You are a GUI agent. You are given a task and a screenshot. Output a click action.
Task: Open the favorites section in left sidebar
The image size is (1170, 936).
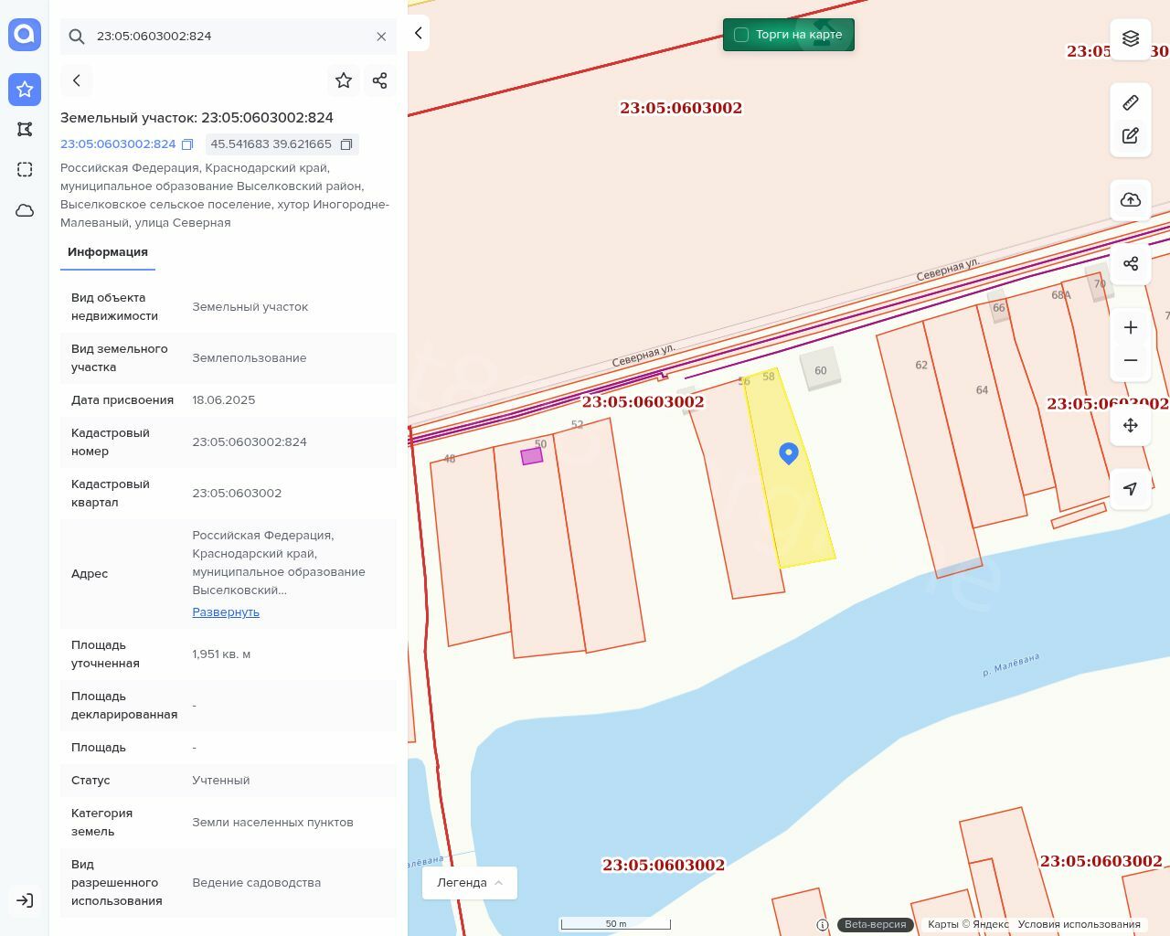pyautogui.click(x=25, y=90)
